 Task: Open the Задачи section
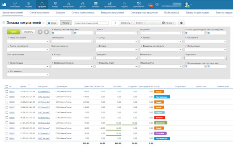click(x=124, y=5)
